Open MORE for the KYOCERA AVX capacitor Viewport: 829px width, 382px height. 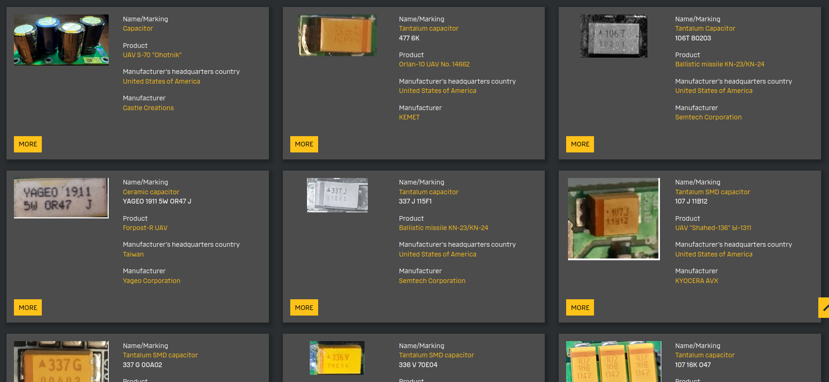pos(580,308)
